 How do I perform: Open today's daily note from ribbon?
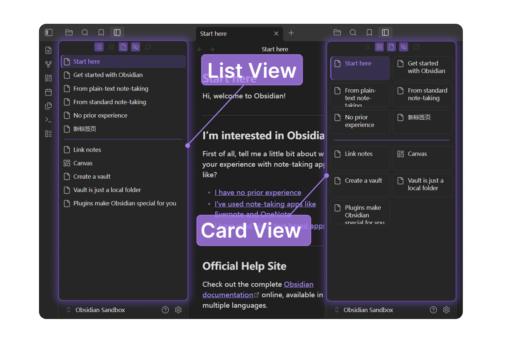[x=48, y=92]
